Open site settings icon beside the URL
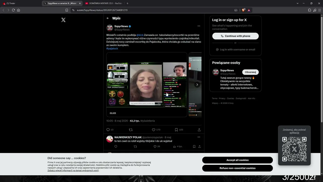The image size is (323, 182). 73,10
